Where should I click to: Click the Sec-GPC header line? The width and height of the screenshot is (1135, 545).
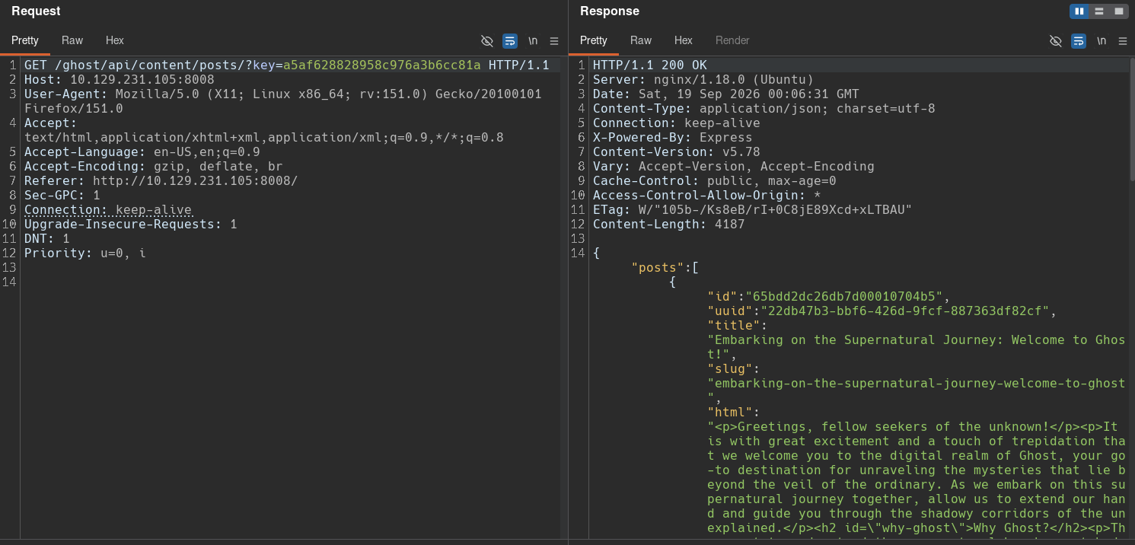(x=62, y=195)
